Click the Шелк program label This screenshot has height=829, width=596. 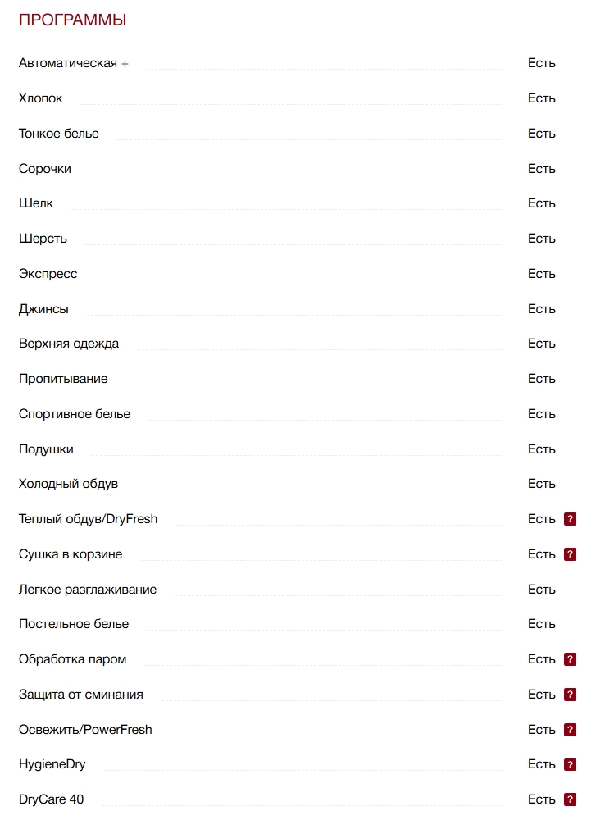point(36,203)
